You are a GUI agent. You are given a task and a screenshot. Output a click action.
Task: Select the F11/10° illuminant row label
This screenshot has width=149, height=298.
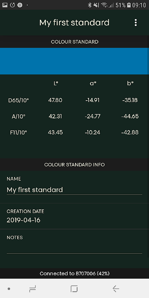pyautogui.click(x=18, y=133)
